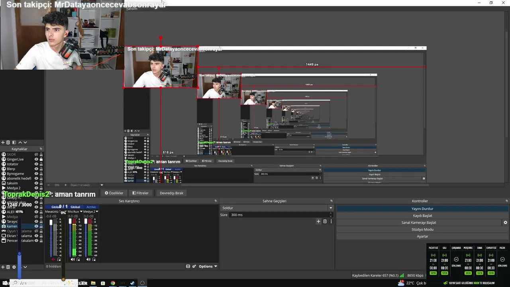Hide the Blerp source

(x=36, y=169)
